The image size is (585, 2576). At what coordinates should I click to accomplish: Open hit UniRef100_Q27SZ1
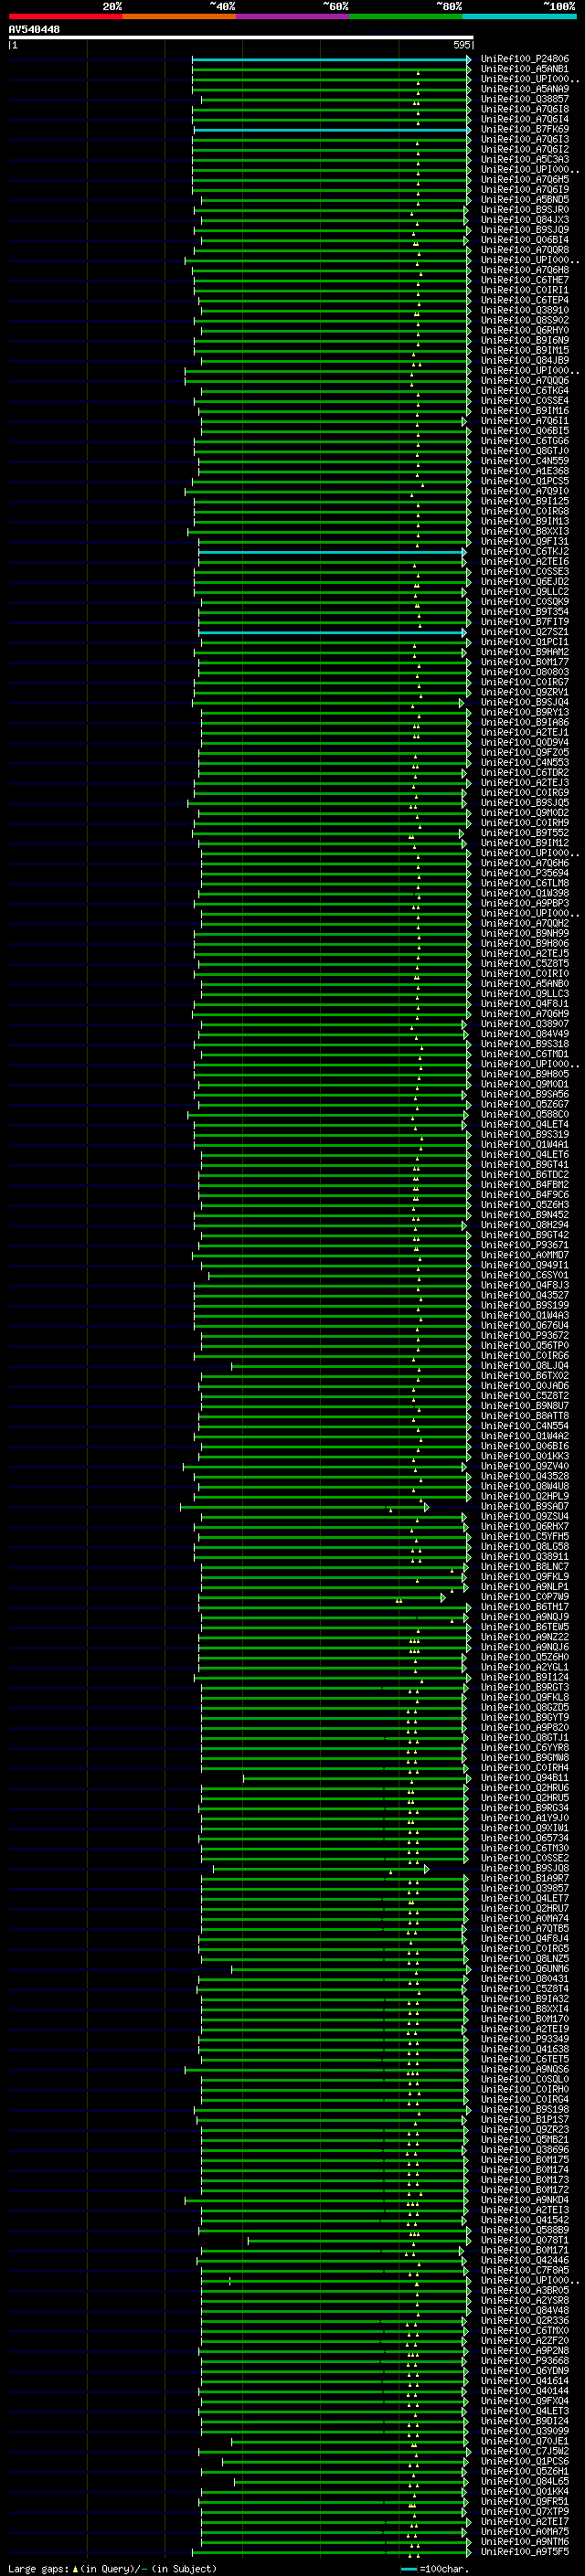click(x=524, y=632)
